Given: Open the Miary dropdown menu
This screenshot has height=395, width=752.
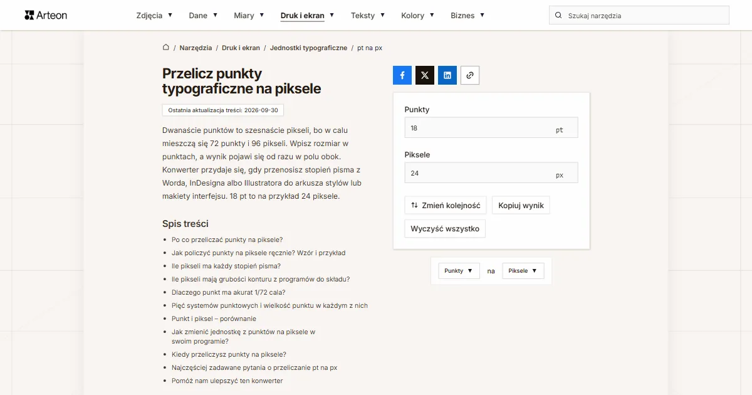Looking at the screenshot, I should [249, 15].
